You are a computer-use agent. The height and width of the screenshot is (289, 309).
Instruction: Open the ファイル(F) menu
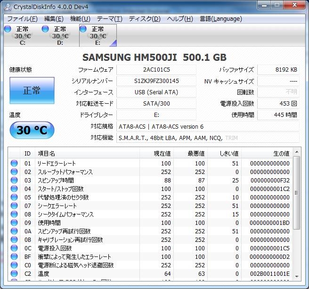tap(22, 19)
